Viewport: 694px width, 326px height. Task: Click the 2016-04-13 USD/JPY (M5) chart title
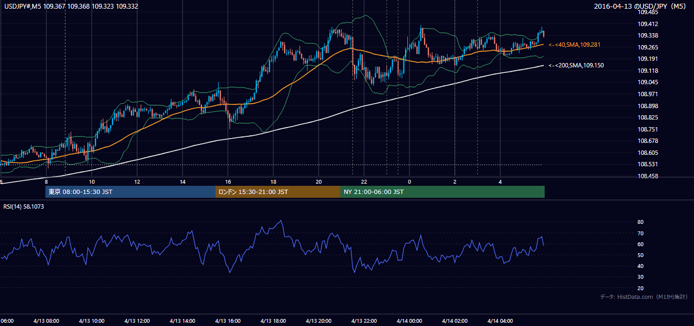[641, 6]
